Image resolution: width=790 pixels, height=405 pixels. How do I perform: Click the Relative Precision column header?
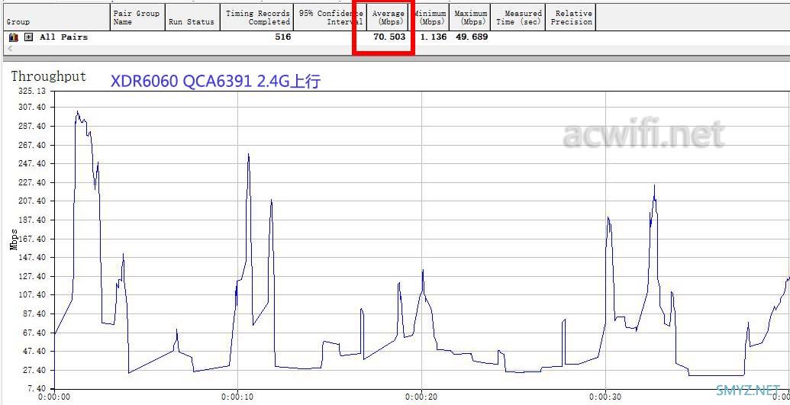coord(571,18)
